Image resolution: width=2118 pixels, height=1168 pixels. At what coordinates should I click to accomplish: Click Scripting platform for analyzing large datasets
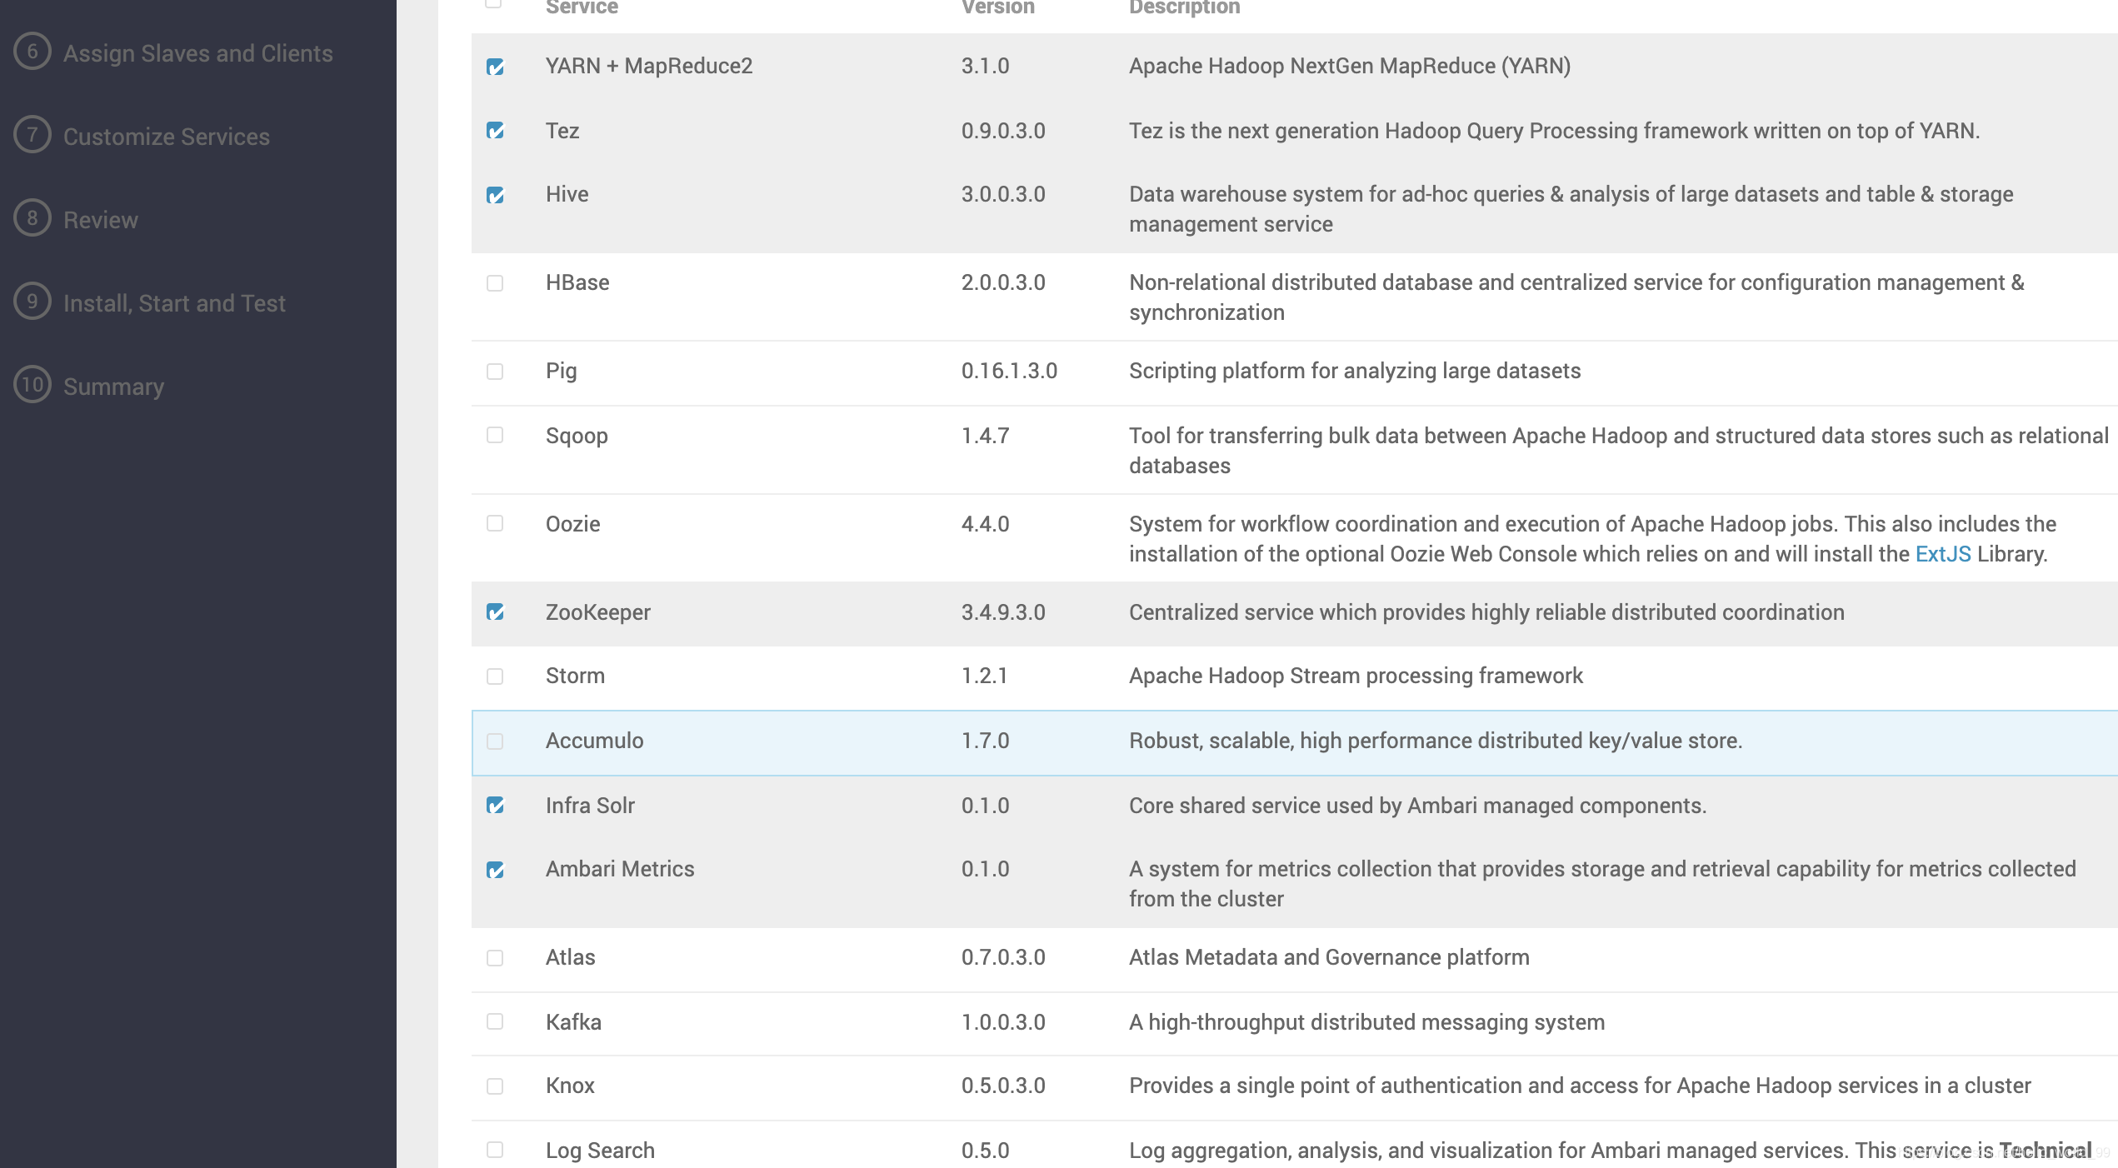1355,371
